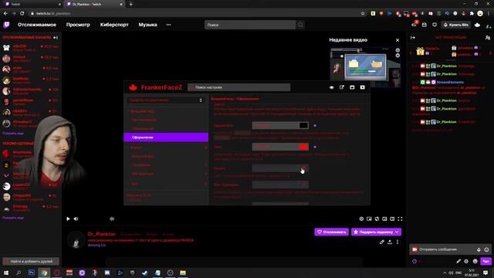Toggle theatre mode in the player
Viewport: 494px width, 278px height.
(x=392, y=219)
